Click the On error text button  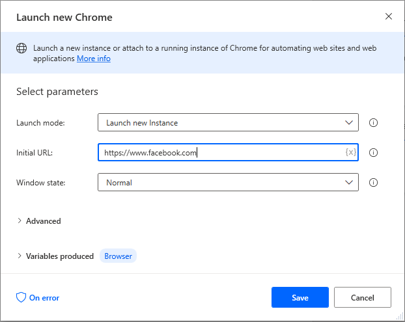[44, 298]
